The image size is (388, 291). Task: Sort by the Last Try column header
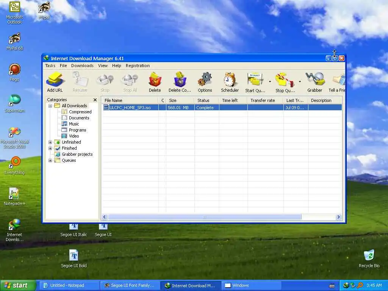(296, 100)
